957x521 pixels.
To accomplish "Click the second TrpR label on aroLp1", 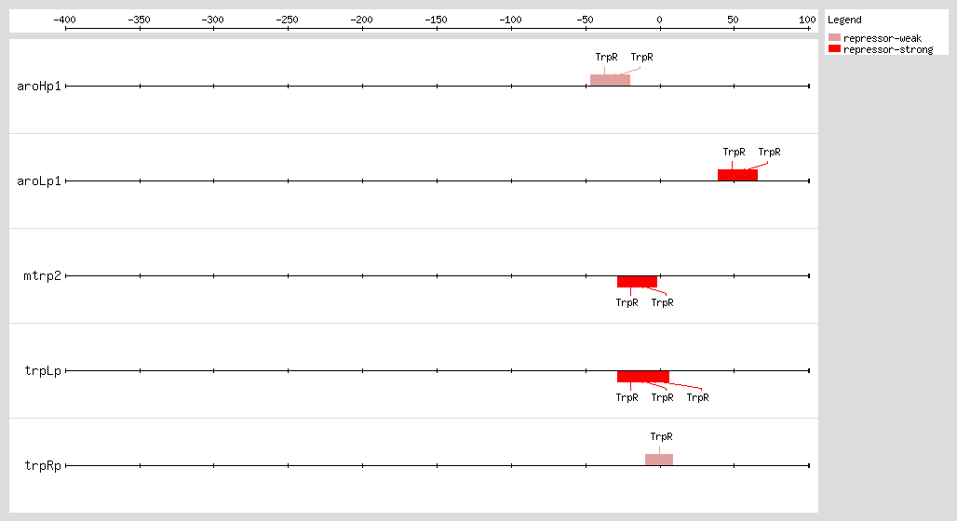I will [770, 152].
